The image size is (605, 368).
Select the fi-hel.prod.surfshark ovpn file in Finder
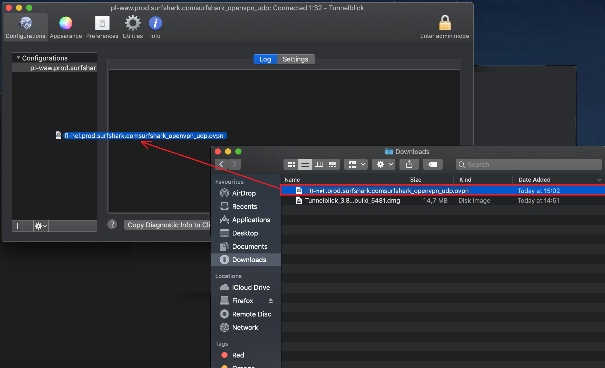click(443, 191)
